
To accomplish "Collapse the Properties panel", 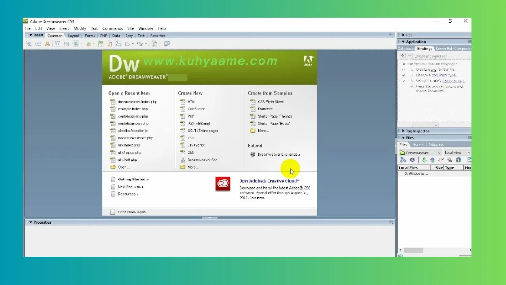I will (31, 222).
